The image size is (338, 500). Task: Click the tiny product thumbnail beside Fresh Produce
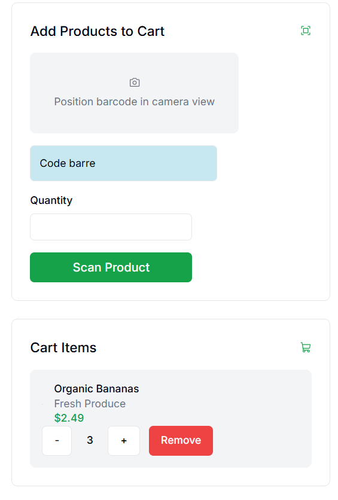tap(42, 404)
